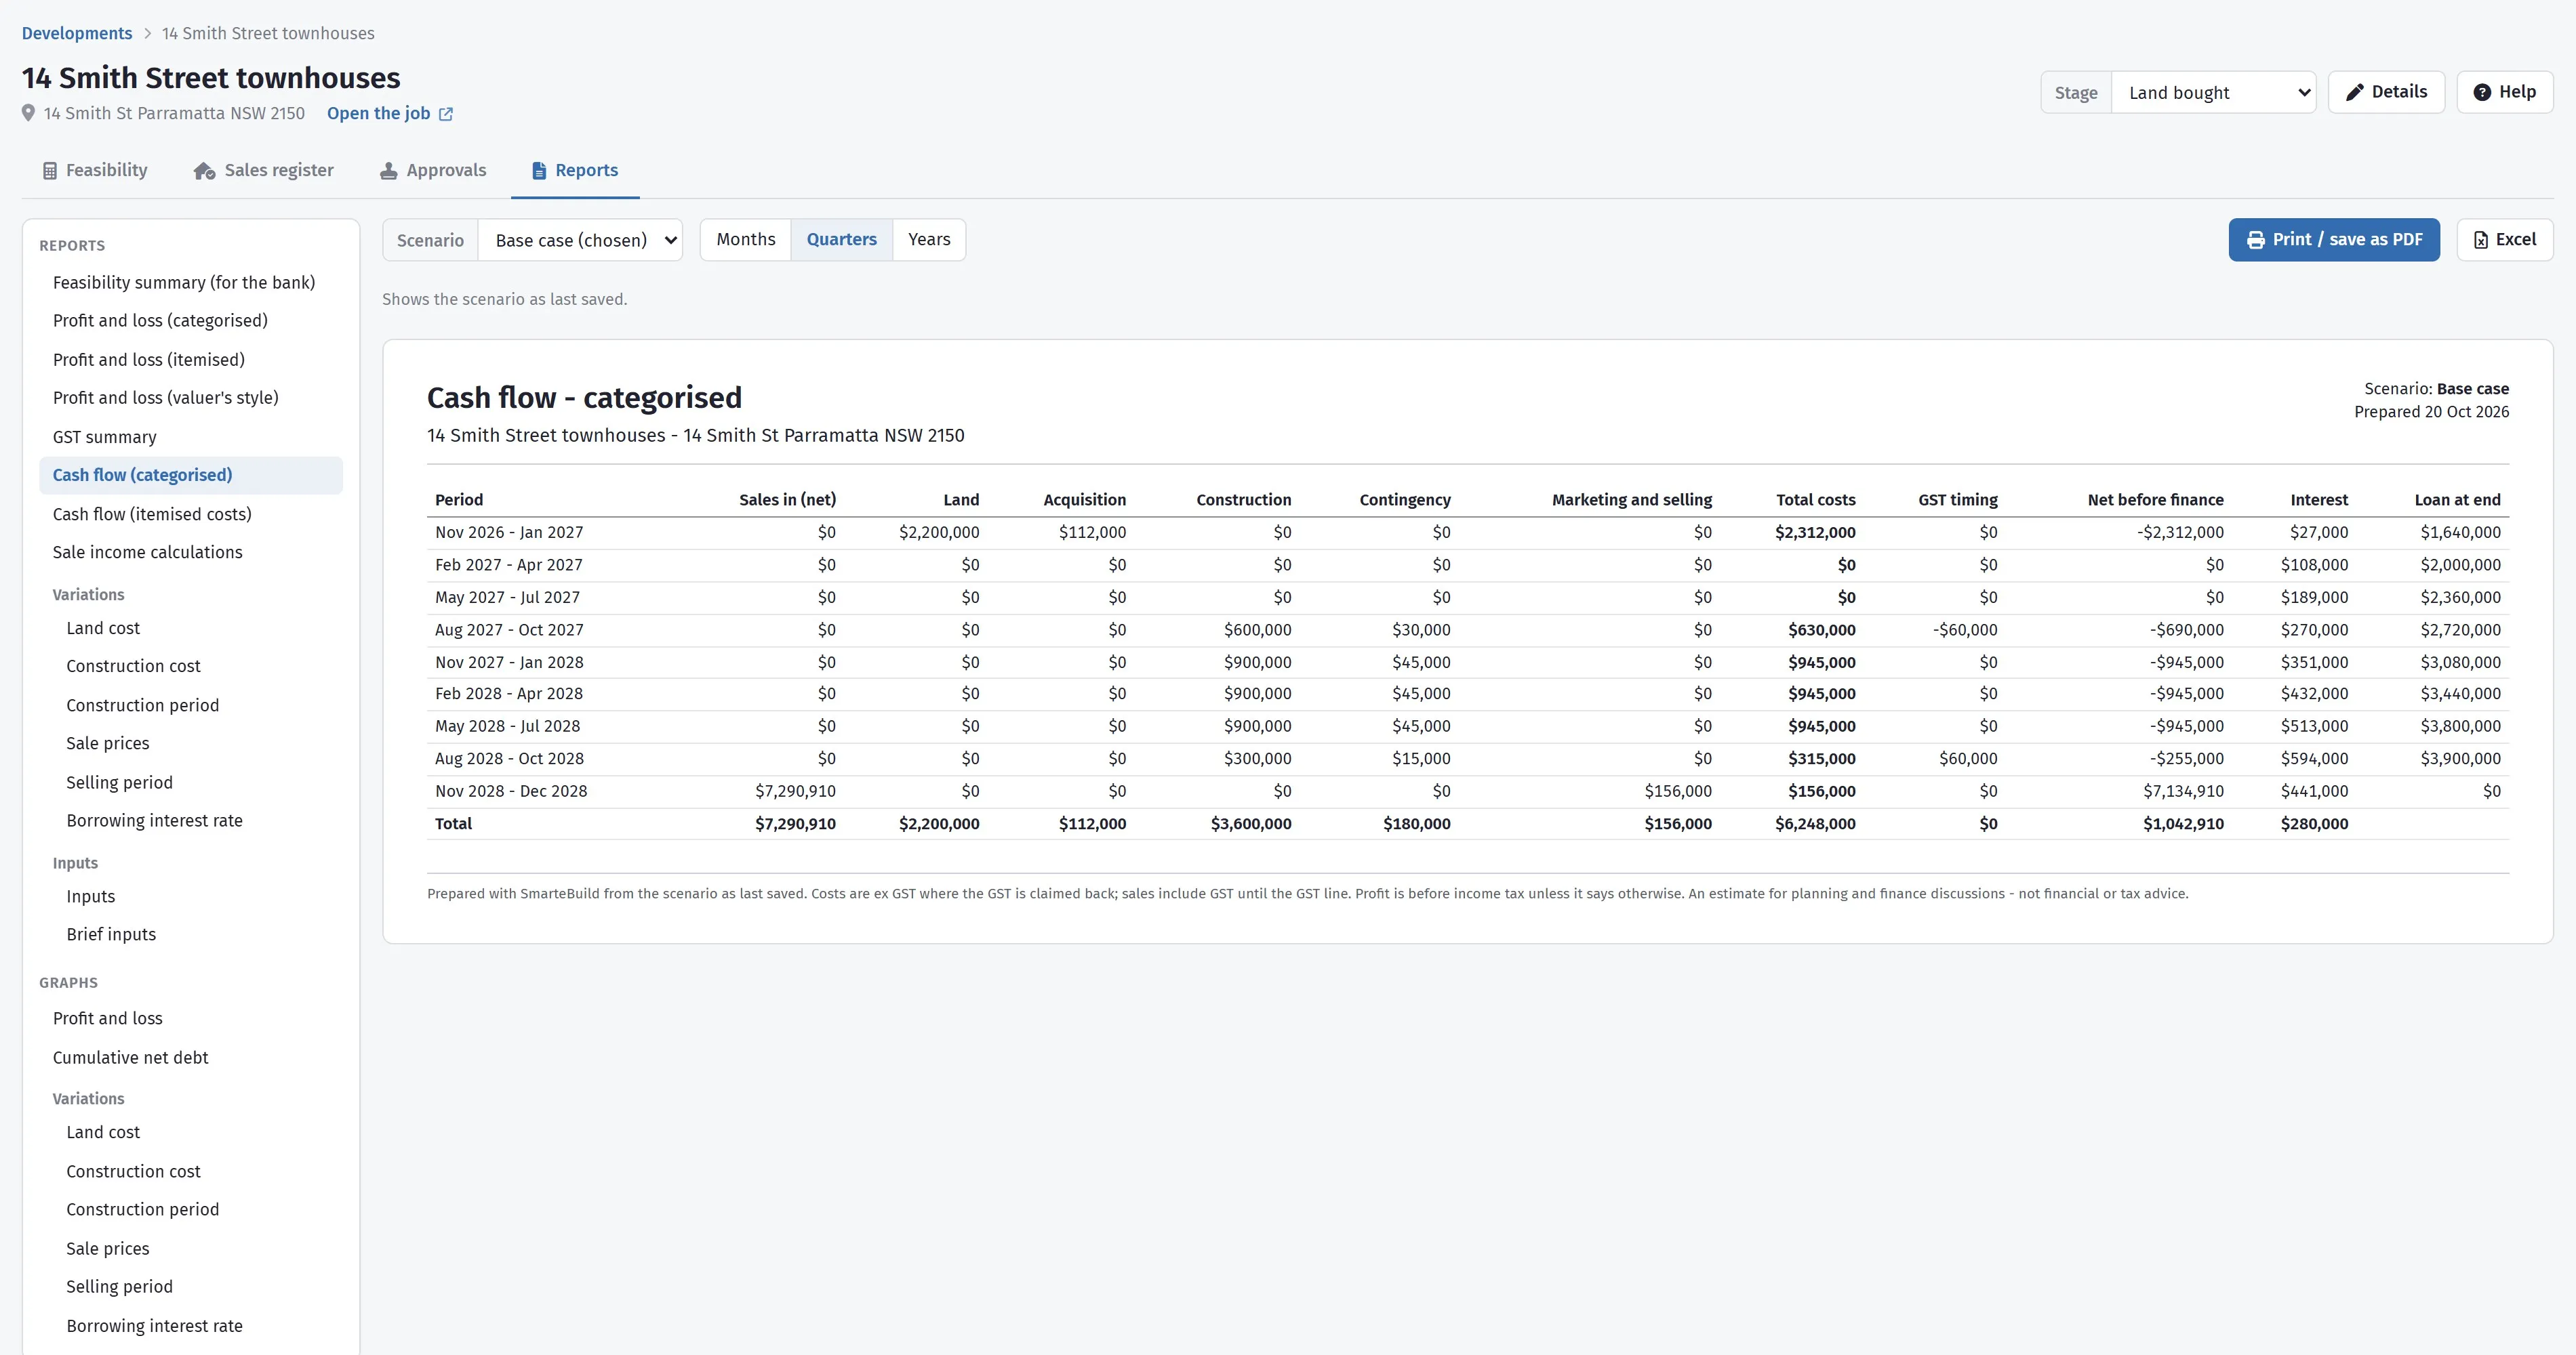
Task: Switch period view to Years
Action: (x=929, y=240)
